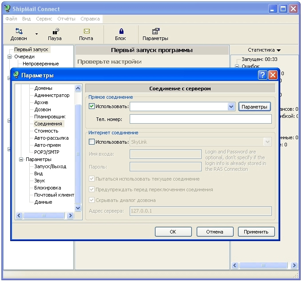Select Звук in the settings tree
The image size is (302, 282).
point(40,181)
